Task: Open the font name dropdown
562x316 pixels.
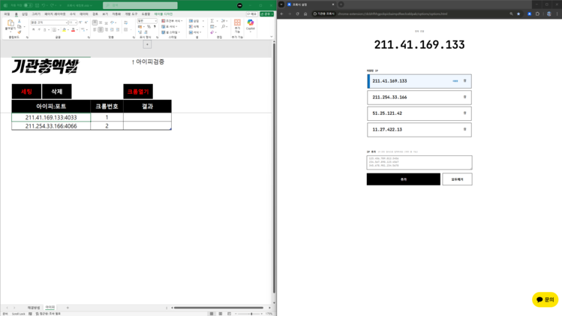Action: (66, 23)
